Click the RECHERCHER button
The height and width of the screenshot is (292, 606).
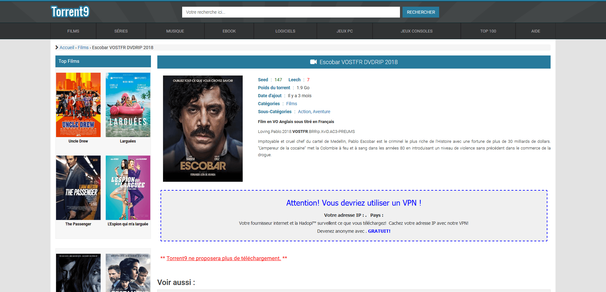pos(421,12)
